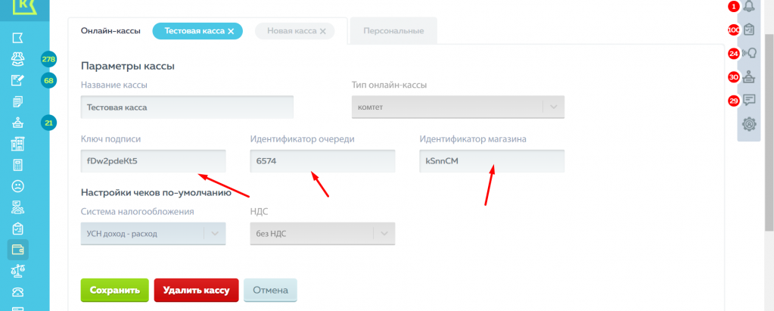774x311 pixels.
Task: Open the clients group icon in sidebar
Action: point(17,59)
